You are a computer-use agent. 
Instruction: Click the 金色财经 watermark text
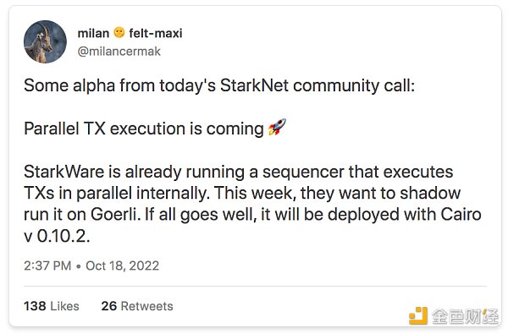pos(465,316)
